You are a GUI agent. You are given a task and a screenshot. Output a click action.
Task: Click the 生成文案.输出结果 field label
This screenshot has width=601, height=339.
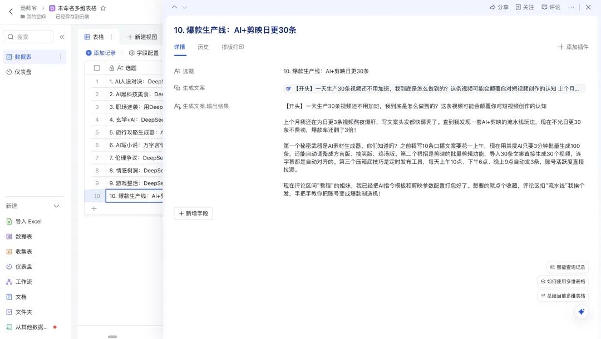205,106
